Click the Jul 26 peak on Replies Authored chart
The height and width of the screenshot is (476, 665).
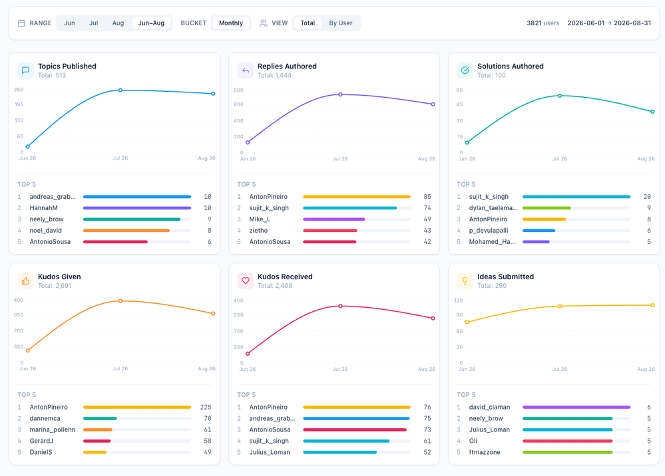click(x=340, y=94)
